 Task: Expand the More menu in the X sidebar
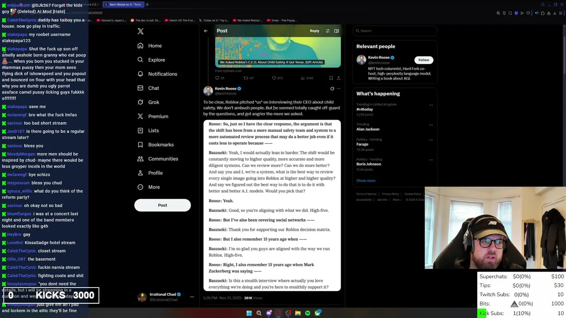click(x=149, y=187)
